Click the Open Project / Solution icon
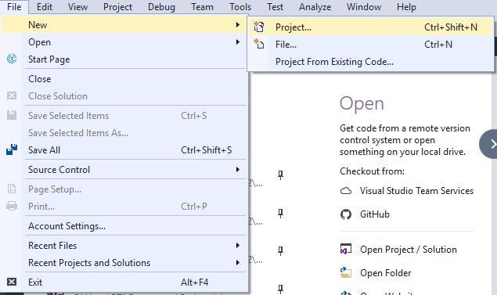This screenshot has height=295, width=497. click(x=346, y=249)
